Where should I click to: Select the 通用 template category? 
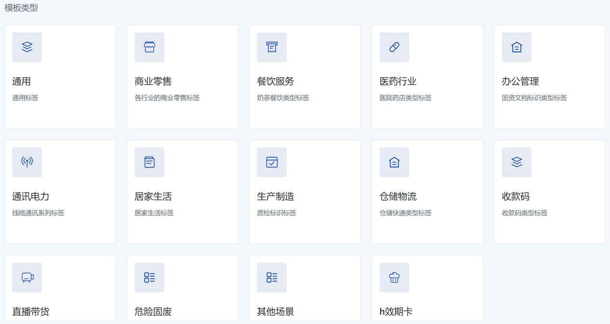60,76
